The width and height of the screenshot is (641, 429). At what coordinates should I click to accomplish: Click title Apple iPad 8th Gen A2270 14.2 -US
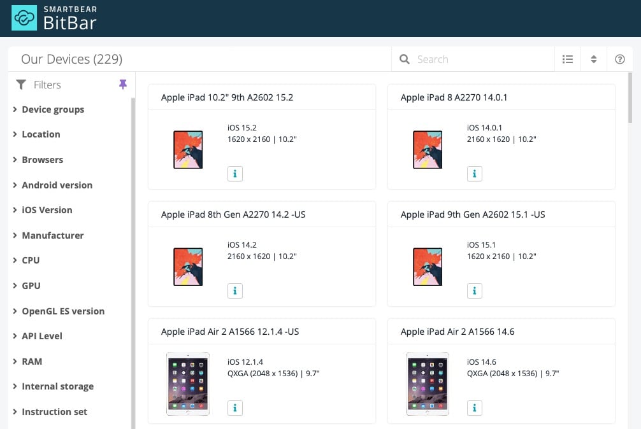233,215
